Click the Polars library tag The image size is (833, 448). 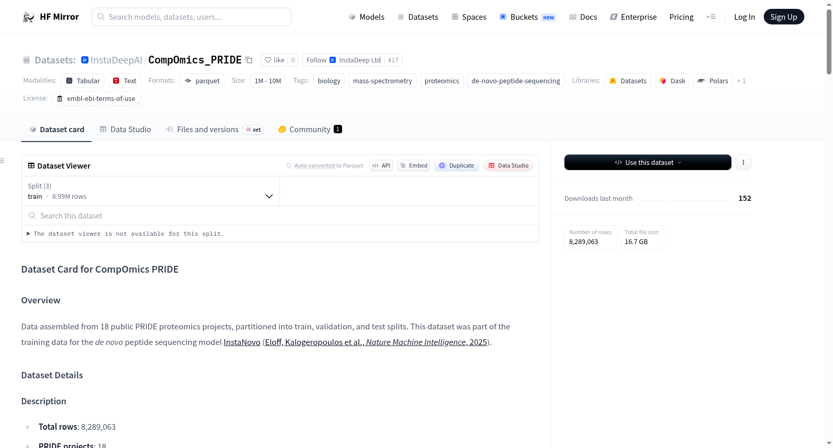point(713,81)
